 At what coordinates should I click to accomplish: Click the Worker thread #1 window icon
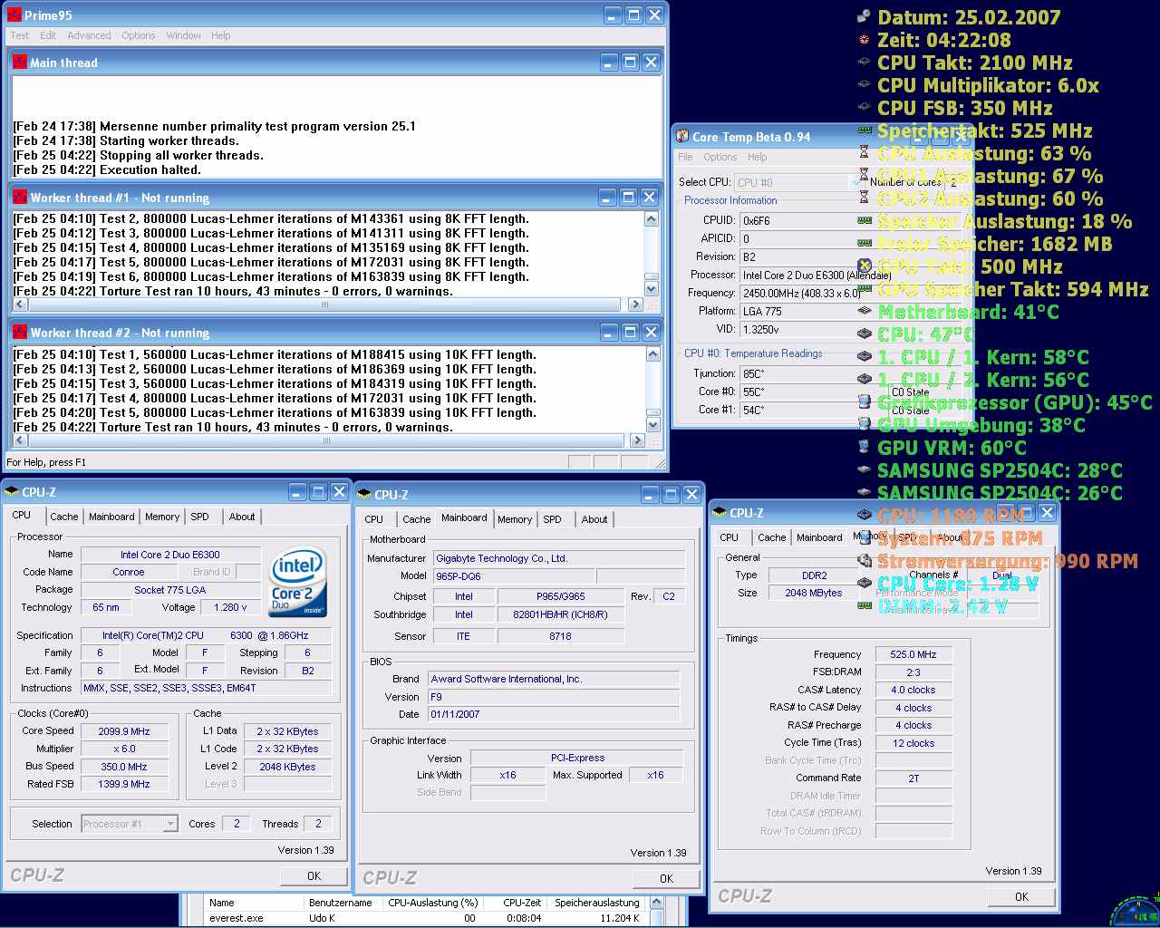[20, 197]
